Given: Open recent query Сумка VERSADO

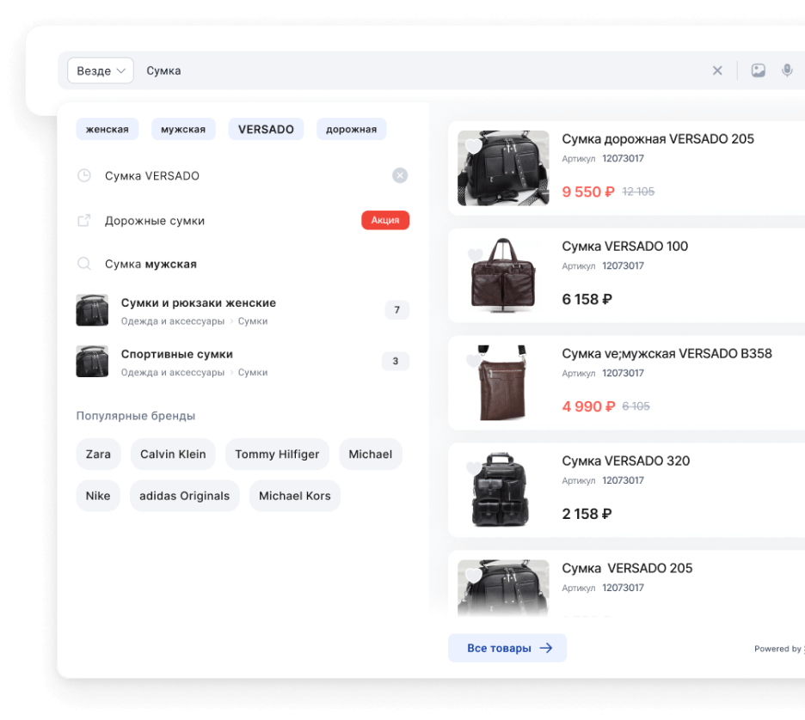Looking at the screenshot, I should pyautogui.click(x=152, y=176).
